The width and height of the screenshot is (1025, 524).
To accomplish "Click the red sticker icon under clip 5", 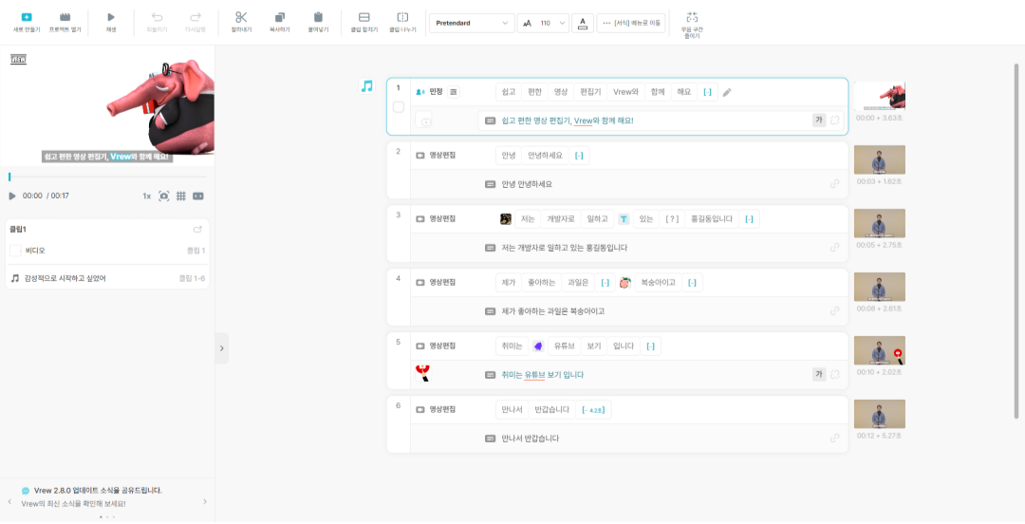I will pos(423,373).
